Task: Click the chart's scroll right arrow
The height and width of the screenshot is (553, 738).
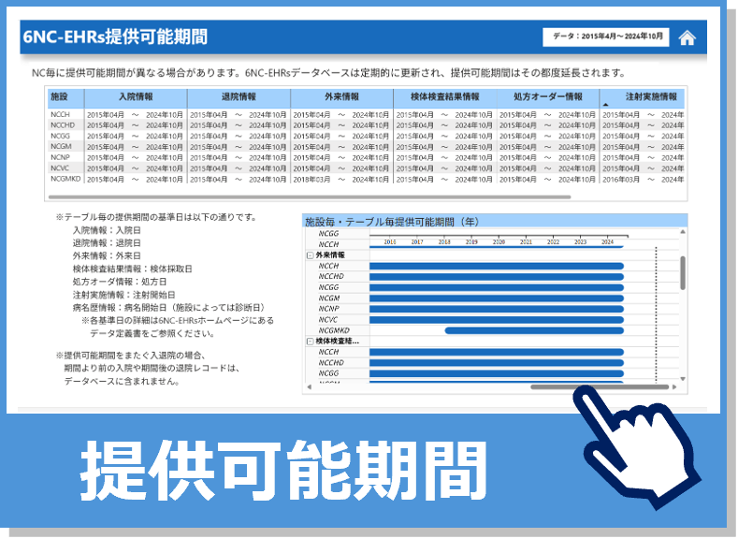Action: tap(673, 386)
